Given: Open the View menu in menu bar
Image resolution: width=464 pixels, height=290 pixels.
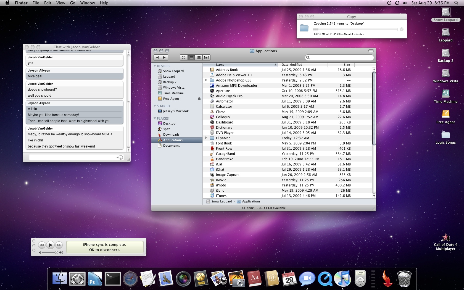Looking at the screenshot, I should pyautogui.click(x=60, y=3).
